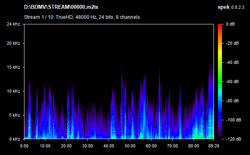
Task: Click the 30:00 time axis label
Action: (87, 146)
